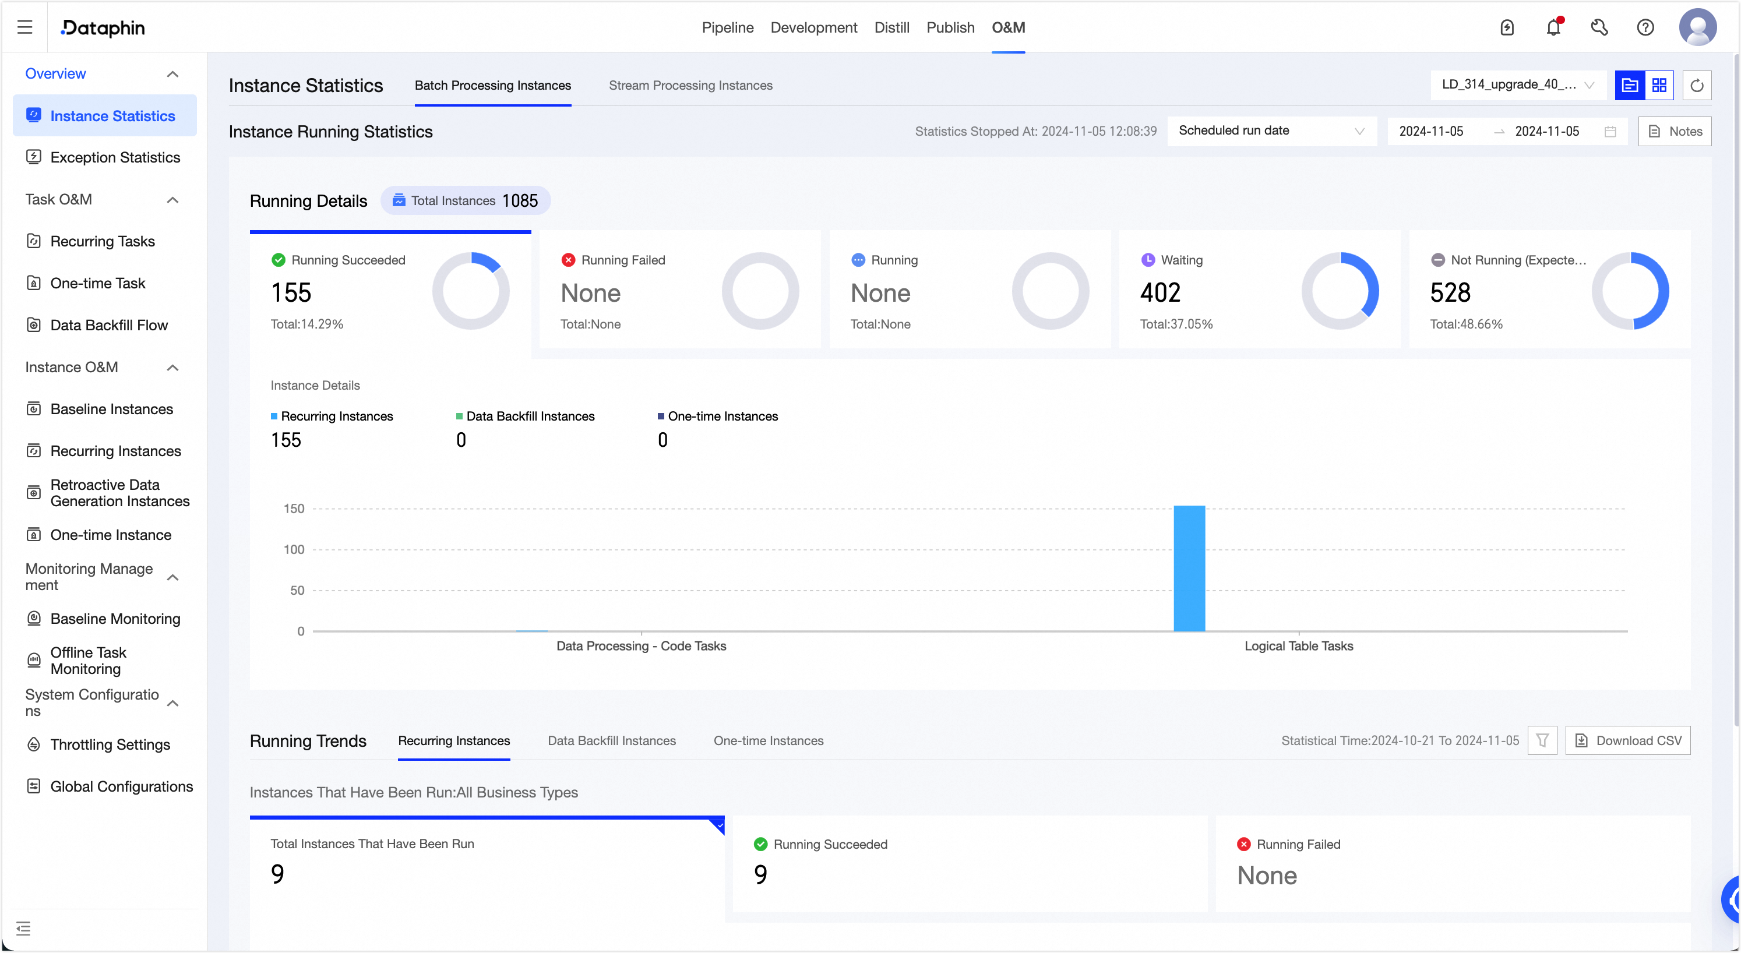Switch to Stream Processing Instances tab

click(690, 86)
